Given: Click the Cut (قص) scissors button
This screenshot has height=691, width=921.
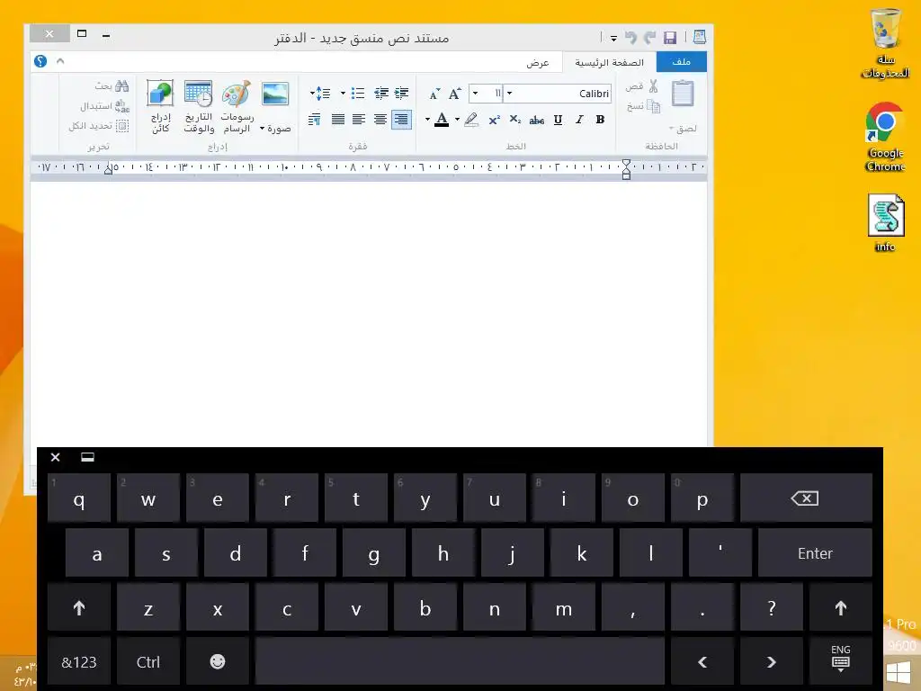Looking at the screenshot, I should click(641, 87).
